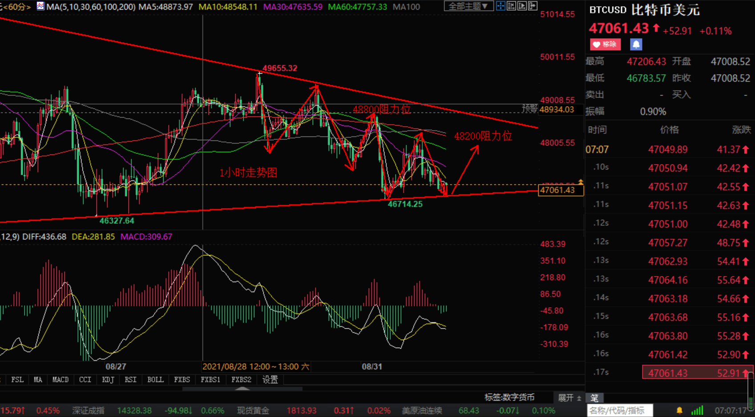Click the blue bell price alert icon
This screenshot has width=755, height=417.
point(636,44)
